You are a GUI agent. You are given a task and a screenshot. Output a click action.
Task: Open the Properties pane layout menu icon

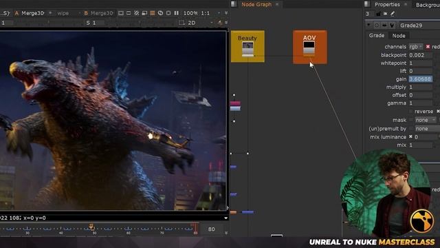(366, 4)
